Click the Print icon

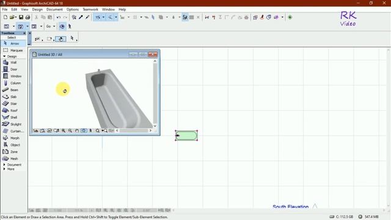coord(27,17)
